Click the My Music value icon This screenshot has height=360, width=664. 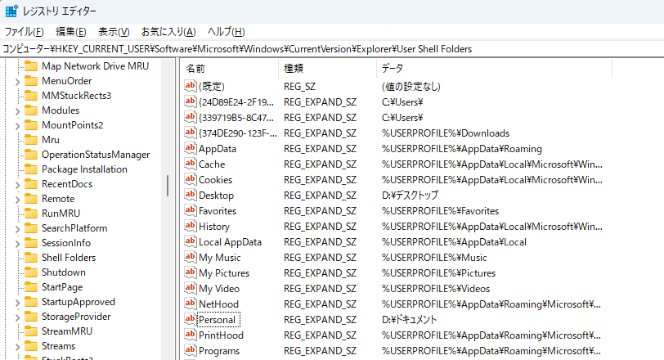pos(191,257)
